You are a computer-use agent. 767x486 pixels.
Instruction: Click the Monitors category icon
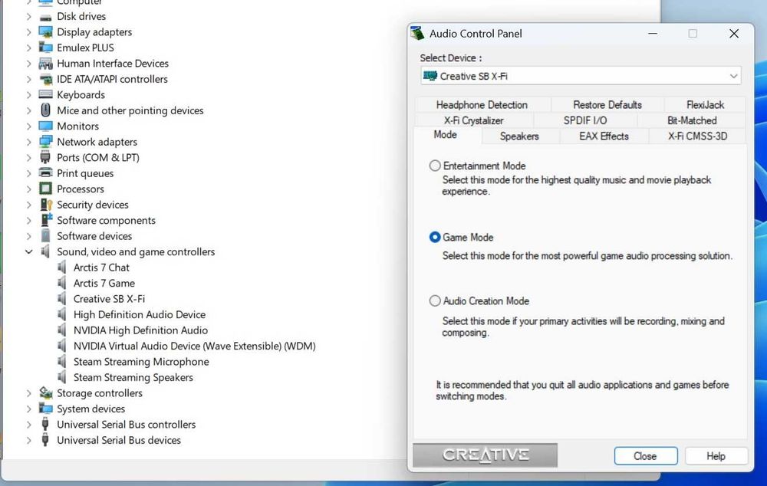pos(45,126)
